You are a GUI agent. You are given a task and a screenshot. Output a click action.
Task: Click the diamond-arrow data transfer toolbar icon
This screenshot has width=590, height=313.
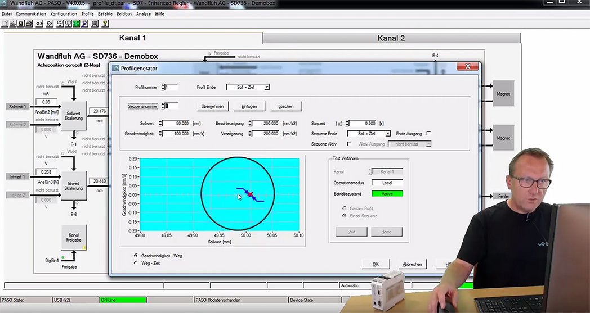point(50,24)
